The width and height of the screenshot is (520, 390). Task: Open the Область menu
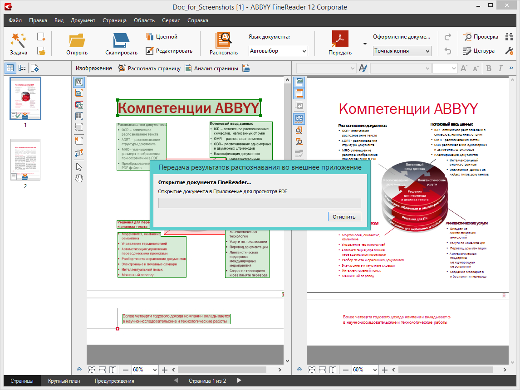pyautogui.click(x=144, y=20)
